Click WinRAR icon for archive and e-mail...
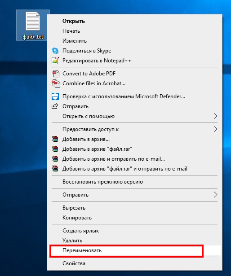The height and width of the screenshot is (276, 231). (55, 158)
